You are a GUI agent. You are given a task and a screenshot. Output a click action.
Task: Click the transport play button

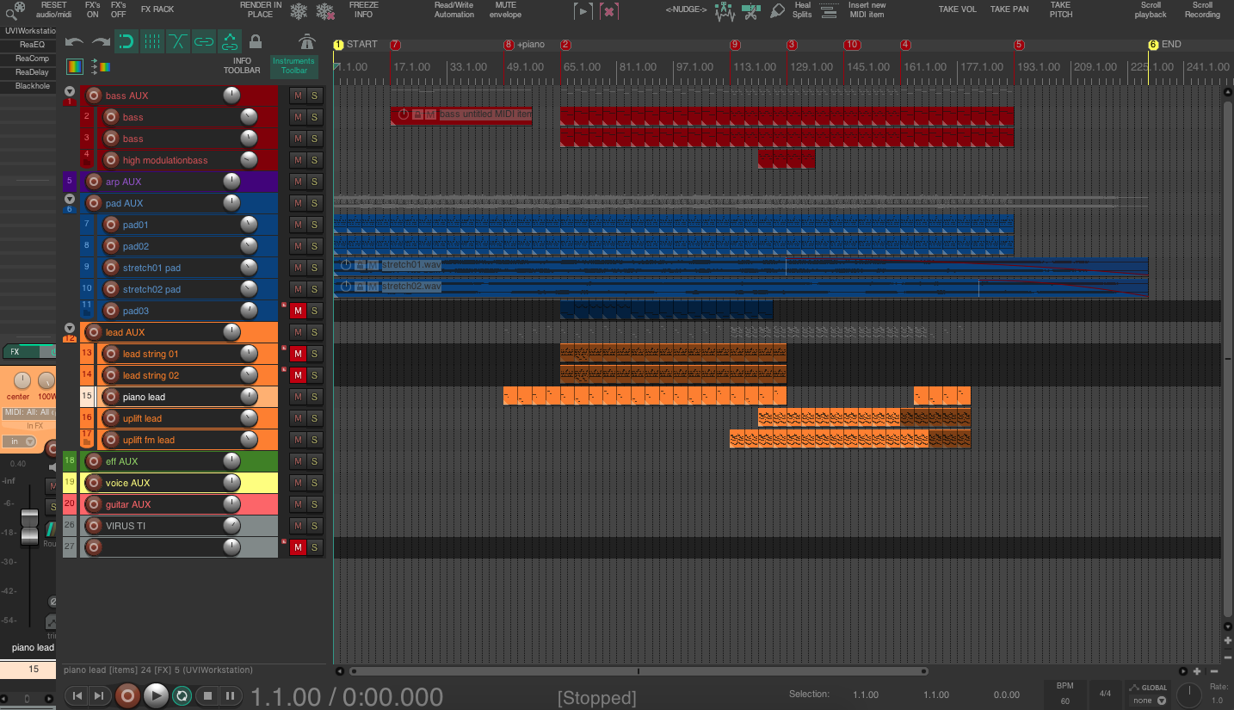pyautogui.click(x=156, y=695)
